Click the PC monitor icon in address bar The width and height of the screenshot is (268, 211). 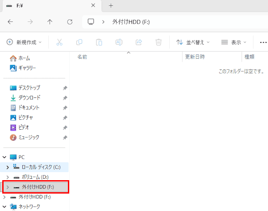[x=91, y=22]
